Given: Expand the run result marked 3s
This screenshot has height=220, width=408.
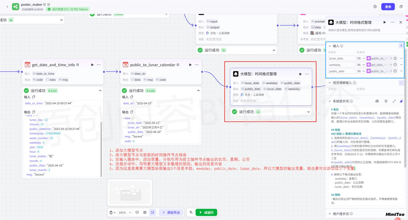Looking at the screenshot, I should tap(274, 50).
